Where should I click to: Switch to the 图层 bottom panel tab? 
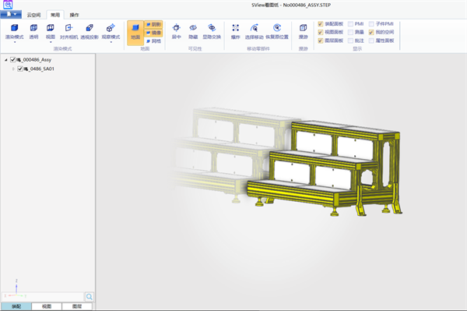click(77, 306)
